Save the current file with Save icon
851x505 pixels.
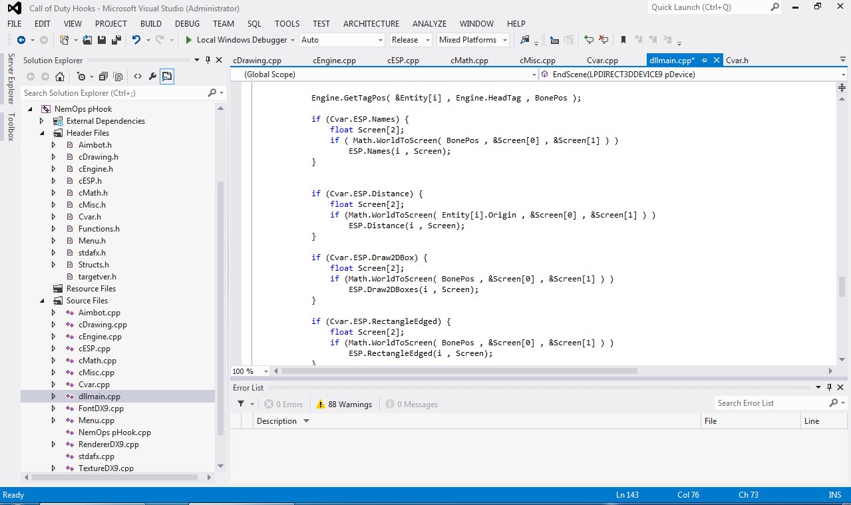click(x=102, y=40)
